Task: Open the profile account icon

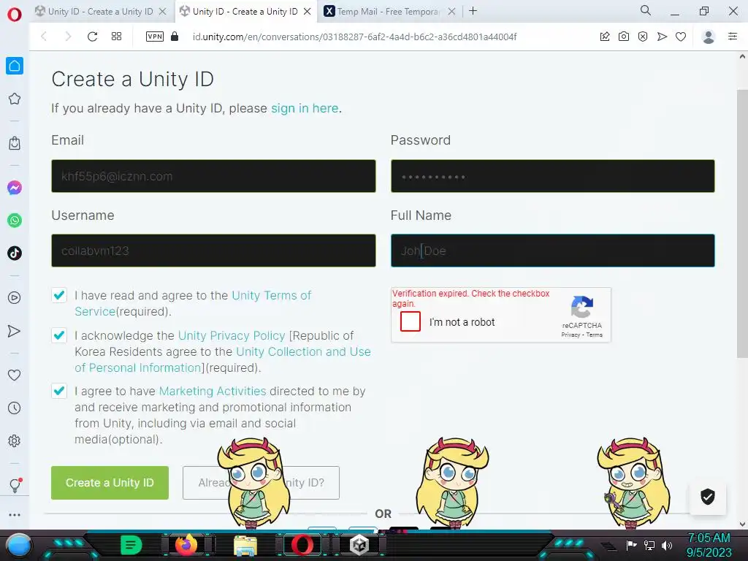Action: point(709,37)
